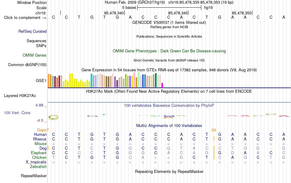This screenshot has height=183, width=291.
Task: Open the OMIM Genes track label
Action: pyautogui.click(x=34, y=55)
